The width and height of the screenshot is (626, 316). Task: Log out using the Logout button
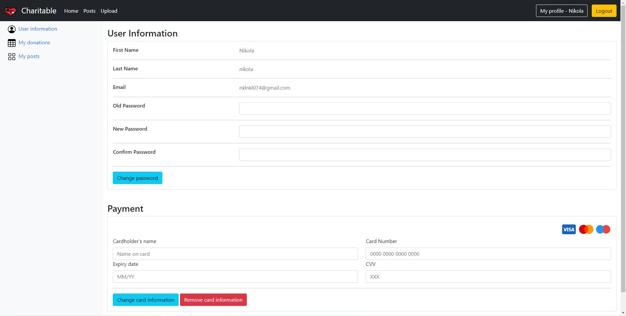pos(604,11)
